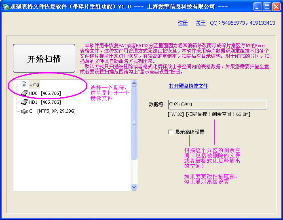Click the application icon in title bar
The height and width of the screenshot is (220, 283).
coord(6,6)
